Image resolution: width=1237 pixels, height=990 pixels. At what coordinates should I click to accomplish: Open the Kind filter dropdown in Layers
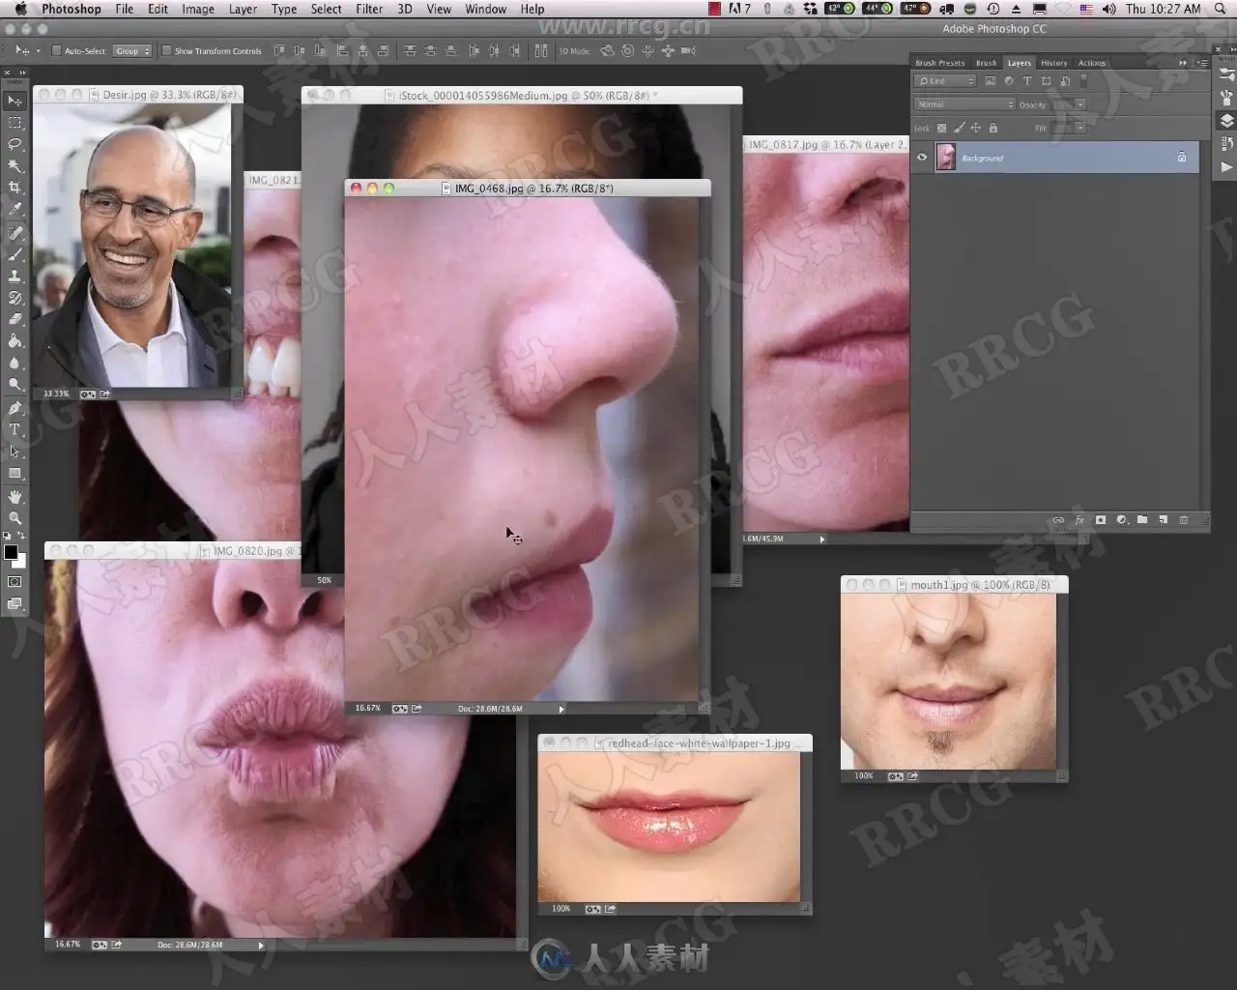coord(946,81)
